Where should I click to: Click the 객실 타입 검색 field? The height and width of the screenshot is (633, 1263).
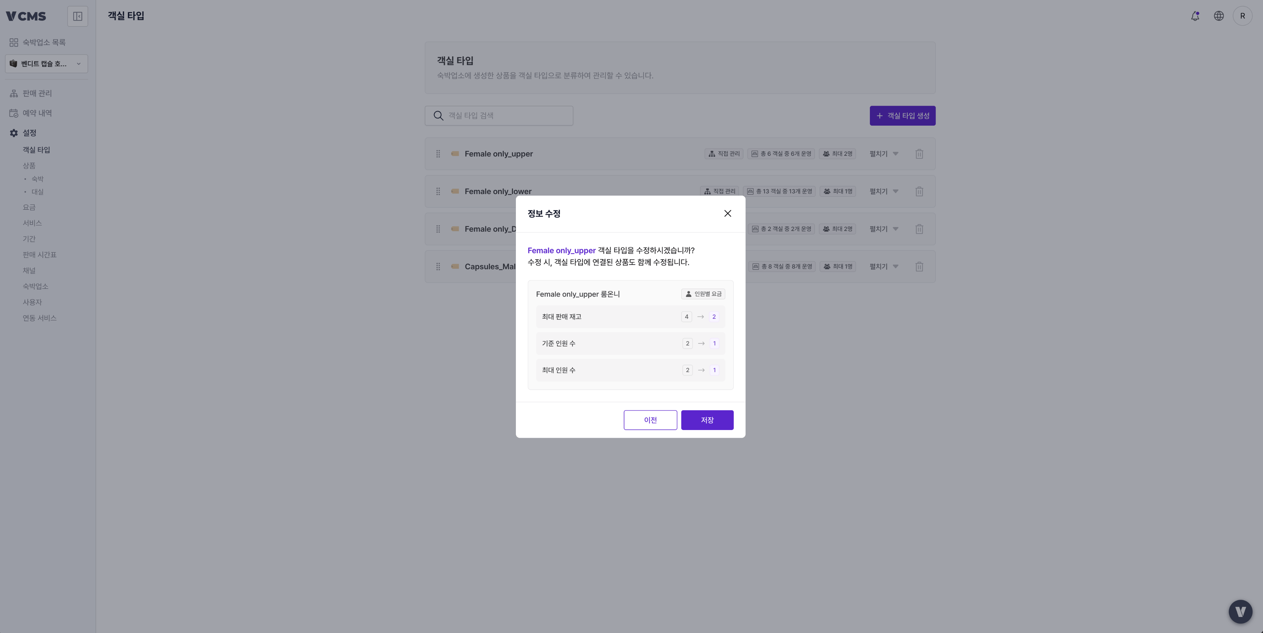click(499, 116)
